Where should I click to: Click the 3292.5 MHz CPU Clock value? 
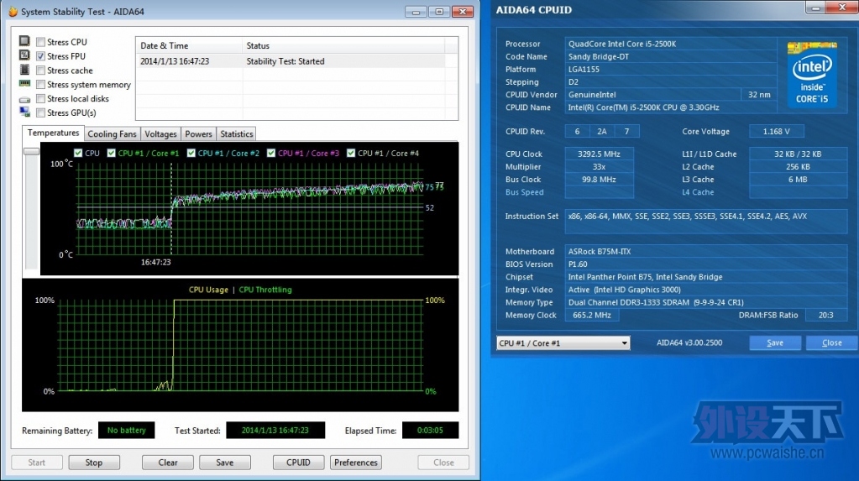pos(599,154)
